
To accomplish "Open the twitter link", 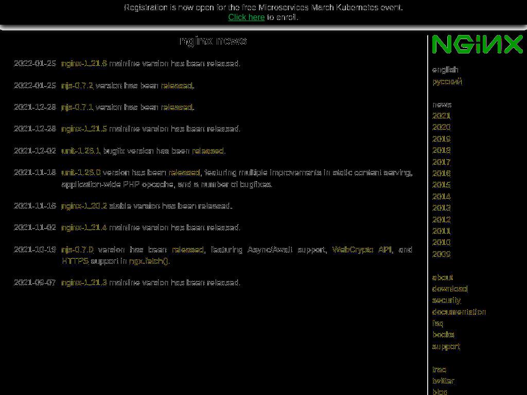I will 443,381.
